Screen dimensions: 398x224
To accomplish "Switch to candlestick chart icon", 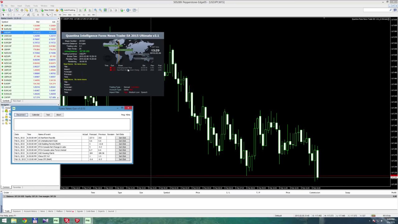I will coord(85,10).
